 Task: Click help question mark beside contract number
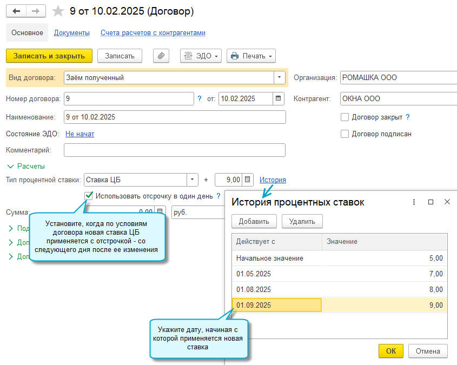[200, 99]
